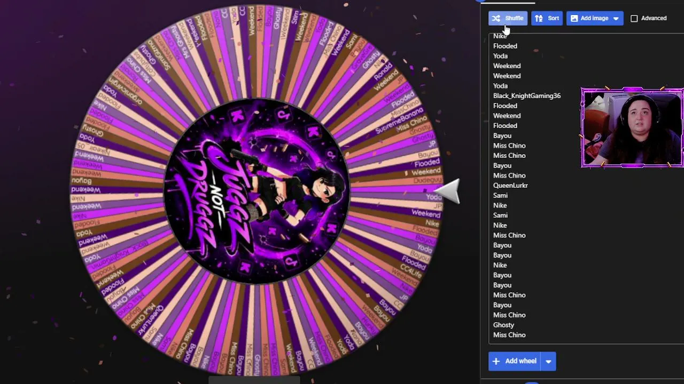Image resolution: width=684 pixels, height=384 pixels.
Task: Select Ghosty in the entries list
Action: (x=503, y=325)
